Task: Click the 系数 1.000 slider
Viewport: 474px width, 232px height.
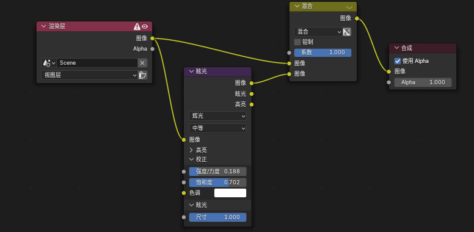Action: tap(323, 53)
